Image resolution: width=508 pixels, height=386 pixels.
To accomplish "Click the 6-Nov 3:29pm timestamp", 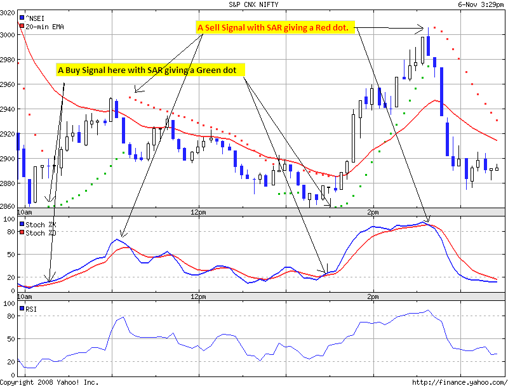I will 481,4.
